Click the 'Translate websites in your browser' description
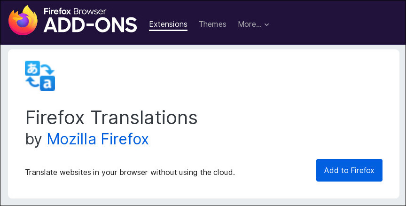The height and width of the screenshot is (206, 406). (130, 172)
